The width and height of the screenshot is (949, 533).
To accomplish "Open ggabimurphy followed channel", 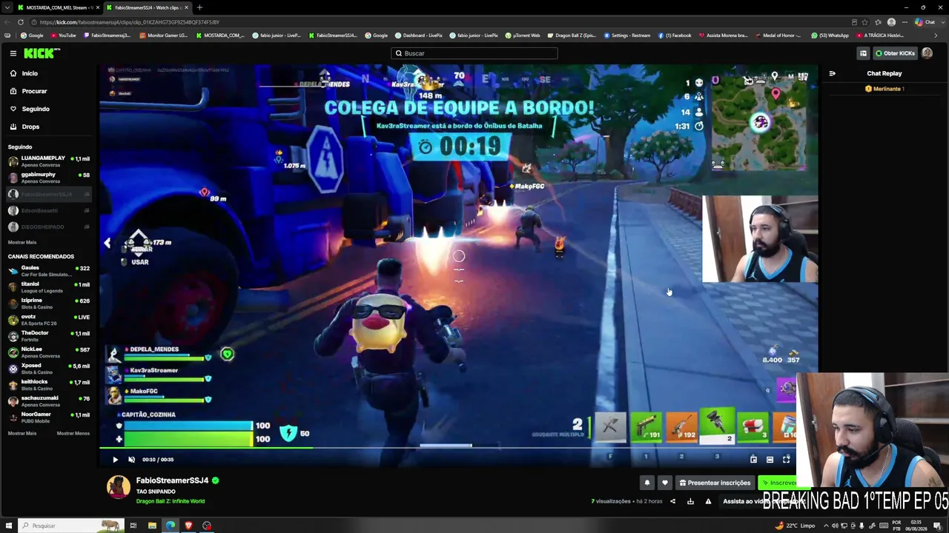I will pos(49,178).
